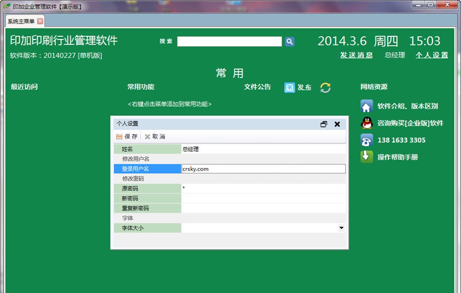Switch to the 系统主菜单 tab
The height and width of the screenshot is (293, 461).
(x=21, y=21)
